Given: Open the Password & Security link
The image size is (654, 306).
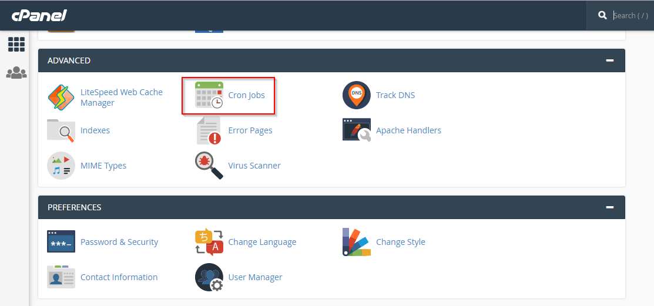Looking at the screenshot, I should (x=119, y=242).
